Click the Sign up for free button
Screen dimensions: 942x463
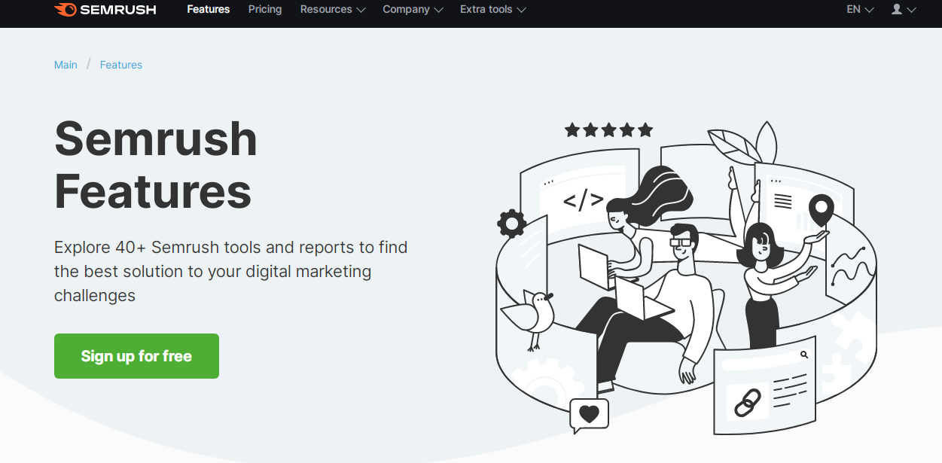pyautogui.click(x=136, y=356)
